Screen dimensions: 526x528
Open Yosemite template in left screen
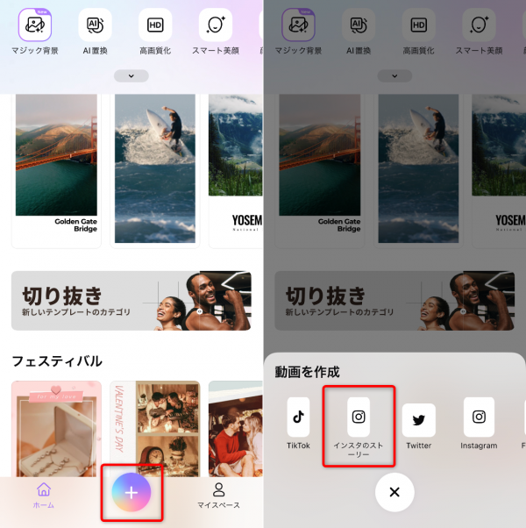pyautogui.click(x=236, y=171)
